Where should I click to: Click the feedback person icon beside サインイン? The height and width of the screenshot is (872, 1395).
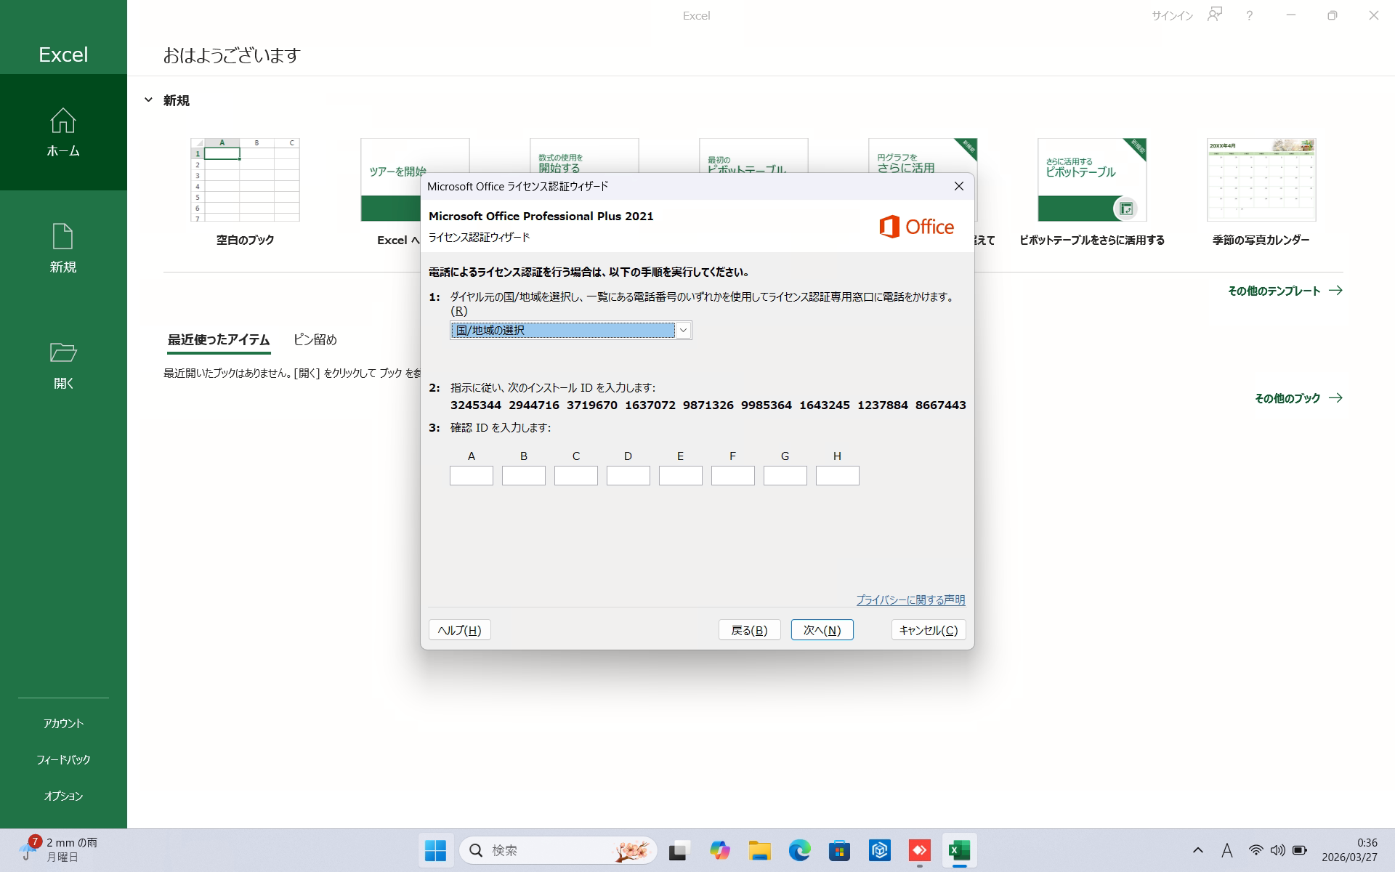(1214, 15)
